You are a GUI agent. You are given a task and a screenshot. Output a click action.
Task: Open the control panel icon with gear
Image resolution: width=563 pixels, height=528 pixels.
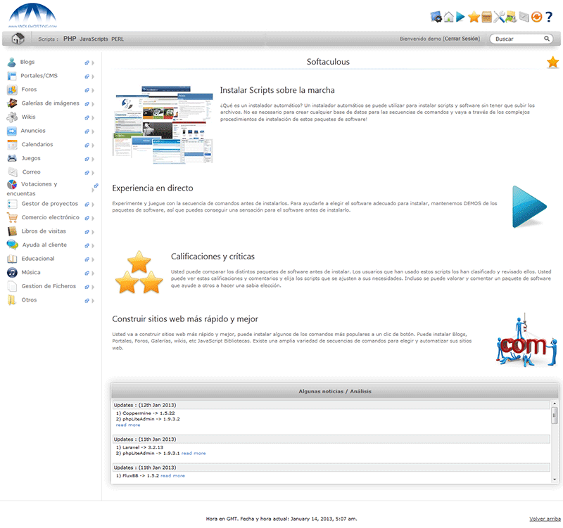[x=436, y=17]
